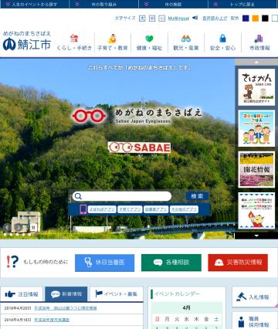278x329 pixels.
Task: Open the child-rearing family illustration banner
Action: pos(256,128)
